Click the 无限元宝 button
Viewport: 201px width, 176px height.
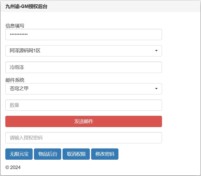pyautogui.click(x=19, y=154)
